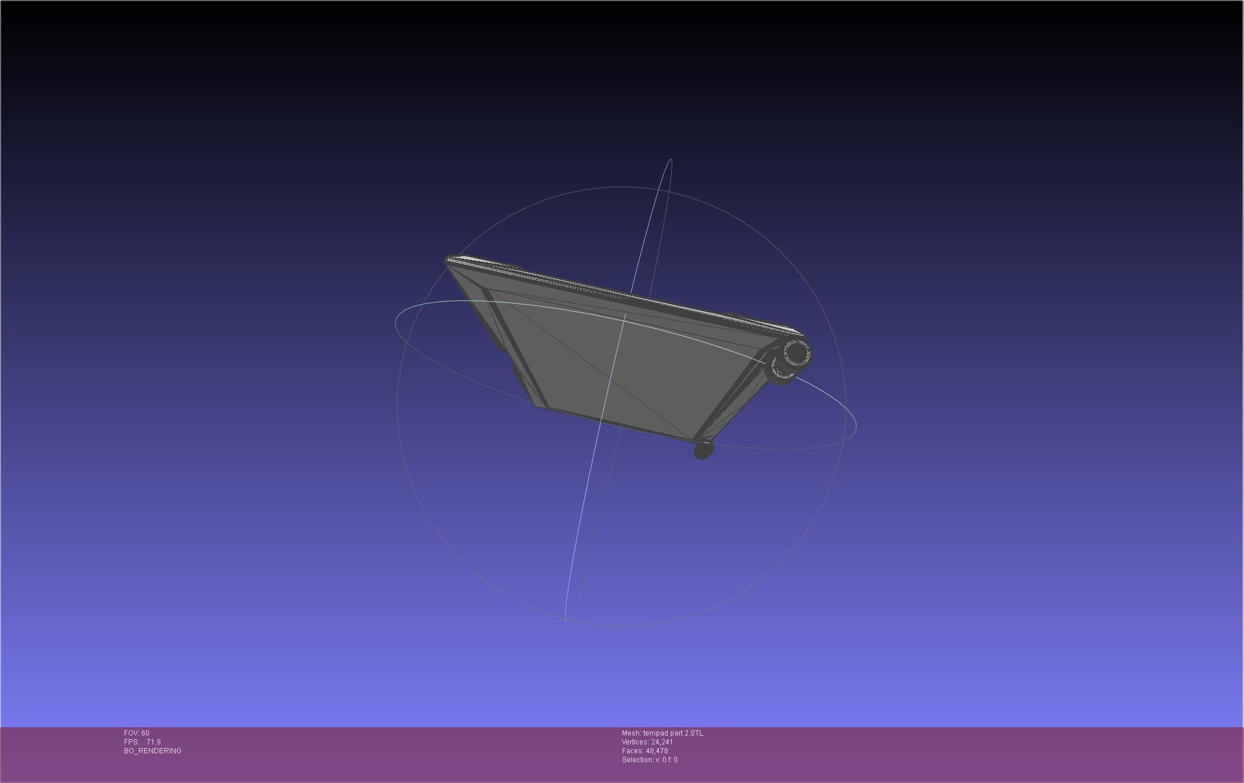Click the left slanted border of mesh
The width and height of the screenshot is (1244, 783).
[x=515, y=350]
